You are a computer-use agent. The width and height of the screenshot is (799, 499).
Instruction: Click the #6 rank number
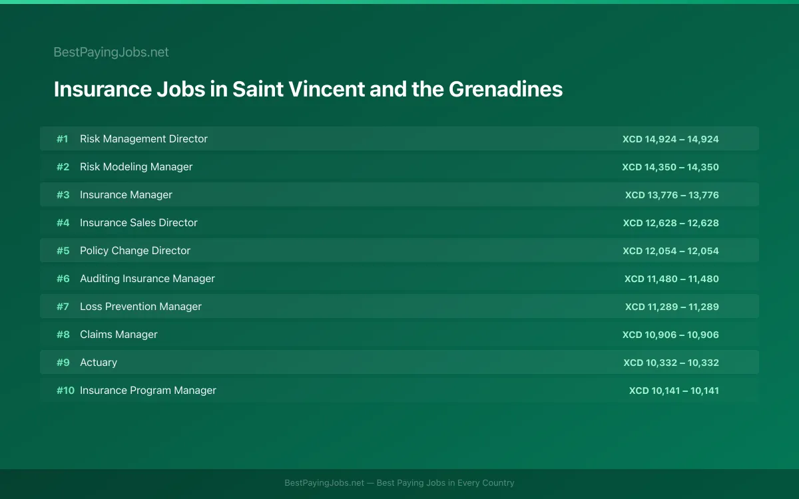click(63, 279)
